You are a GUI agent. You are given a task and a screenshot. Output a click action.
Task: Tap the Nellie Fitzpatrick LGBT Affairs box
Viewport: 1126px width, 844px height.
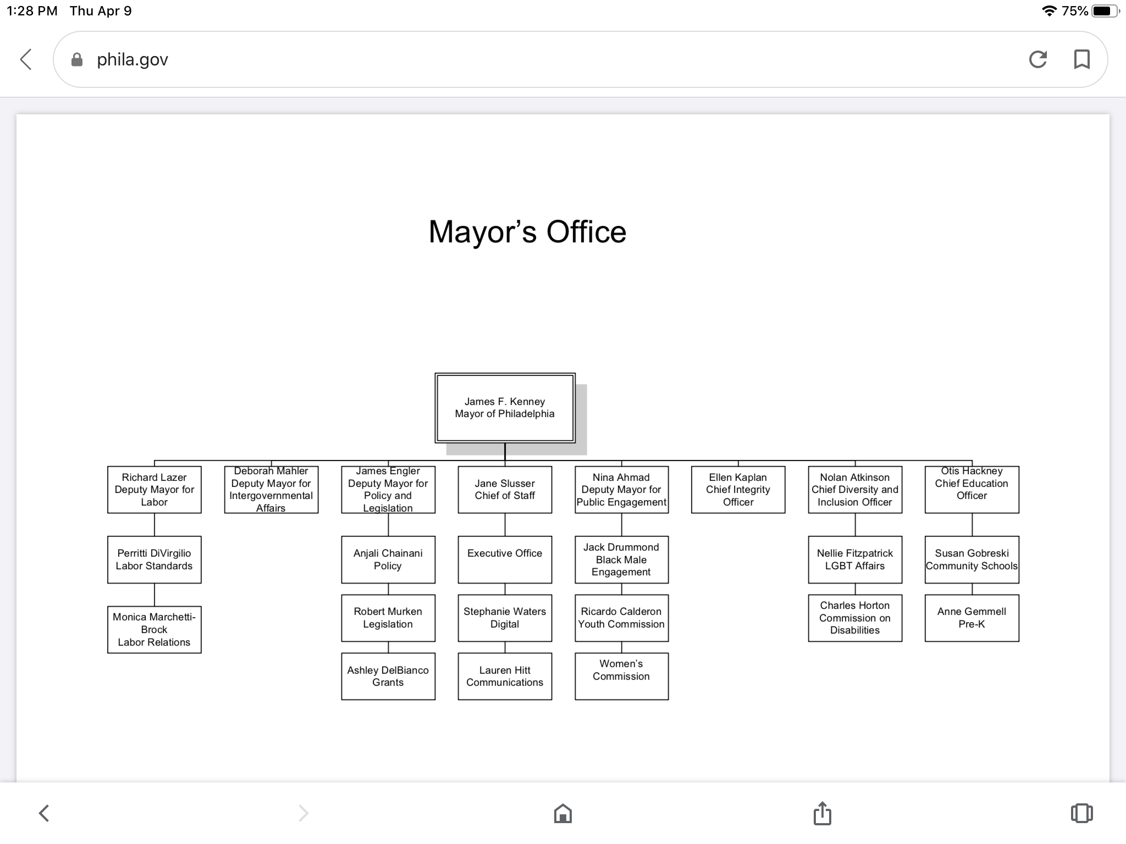coord(855,559)
